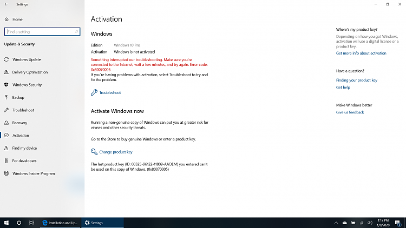Click OneDrive cloud tray icon
This screenshot has height=228, width=406.
[345, 223]
